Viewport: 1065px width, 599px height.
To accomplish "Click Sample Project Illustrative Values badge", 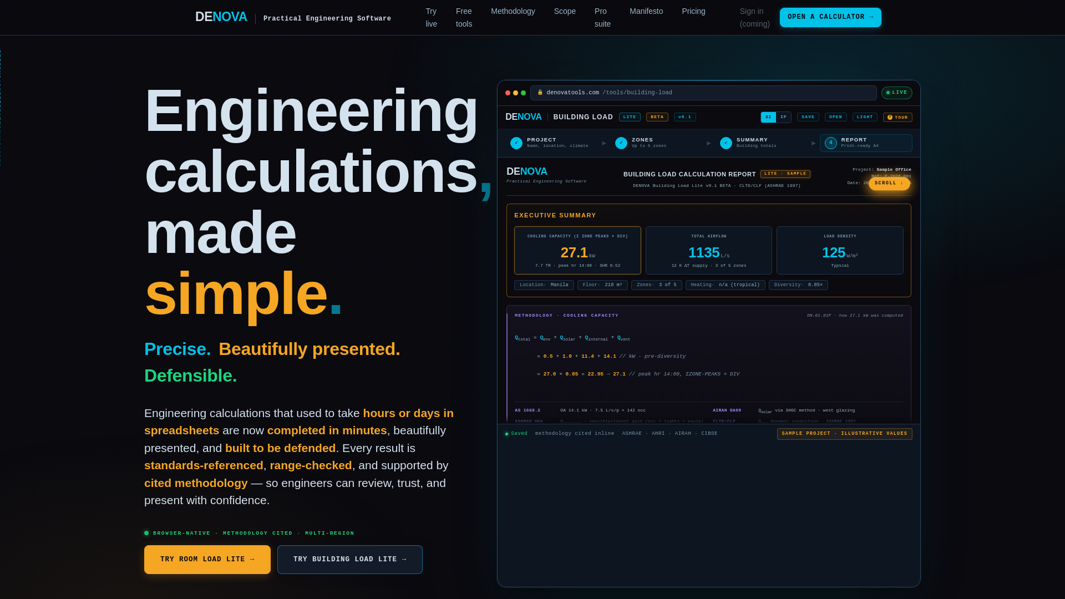I will pos(844,434).
